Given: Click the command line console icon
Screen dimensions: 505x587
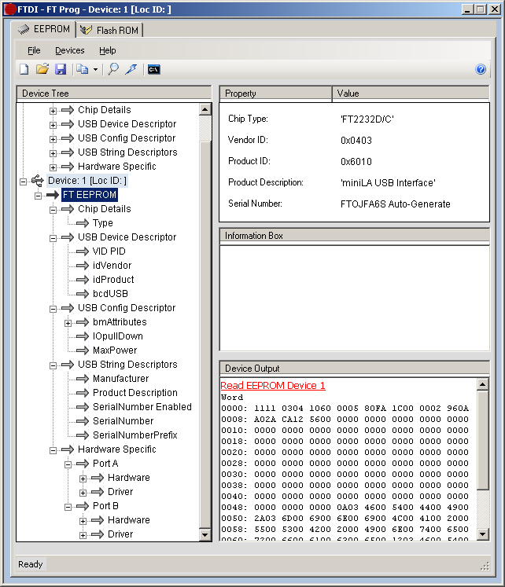Looking at the screenshot, I should tap(153, 70).
